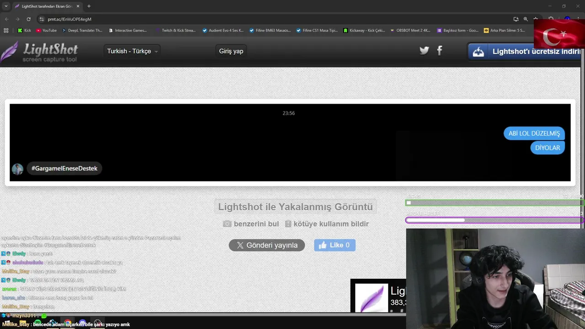The image size is (585, 329).
Task: Open the Fifine BM63 Masaüs... bookmark
Action: [x=270, y=31]
